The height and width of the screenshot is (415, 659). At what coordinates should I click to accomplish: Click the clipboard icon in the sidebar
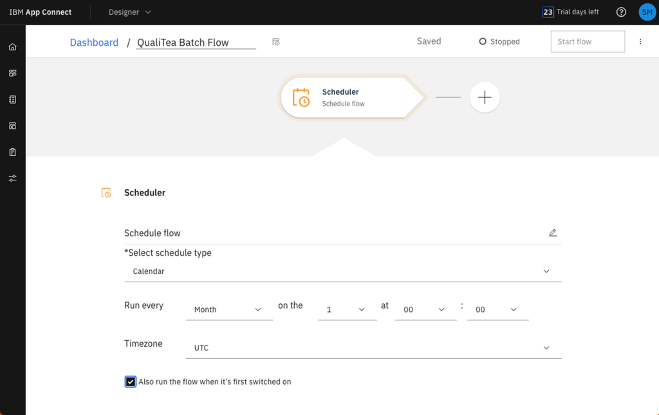click(12, 151)
